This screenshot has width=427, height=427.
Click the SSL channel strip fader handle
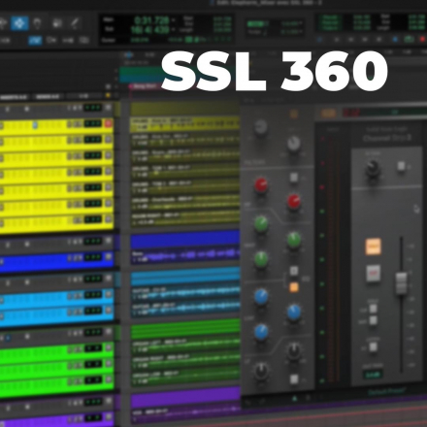(x=401, y=282)
